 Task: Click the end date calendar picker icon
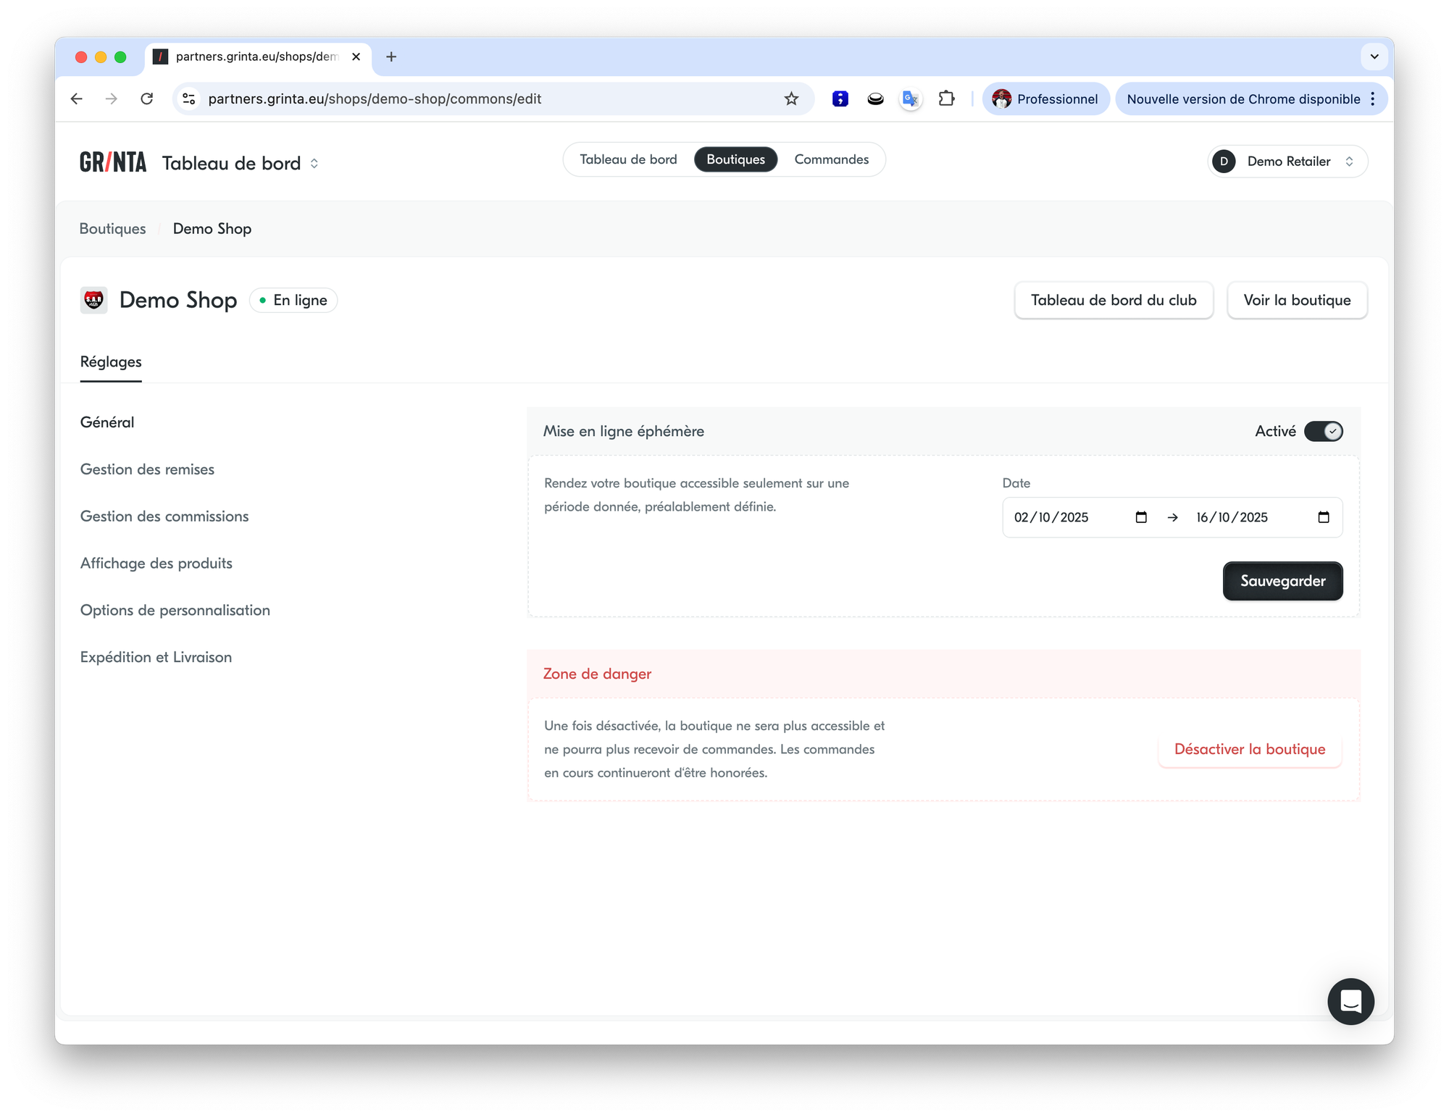click(1324, 517)
